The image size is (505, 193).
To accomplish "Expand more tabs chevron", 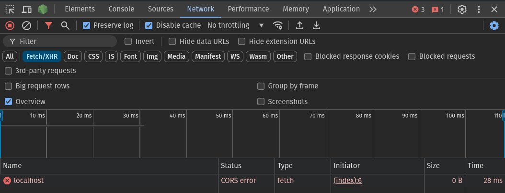I will tap(373, 9).
